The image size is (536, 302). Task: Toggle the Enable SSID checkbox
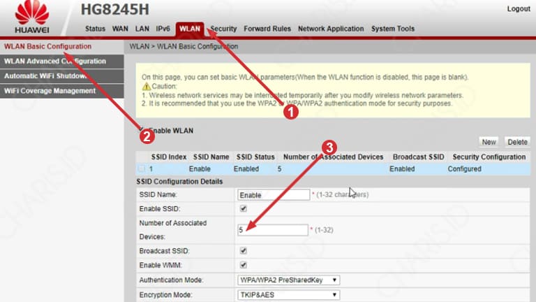tap(243, 208)
